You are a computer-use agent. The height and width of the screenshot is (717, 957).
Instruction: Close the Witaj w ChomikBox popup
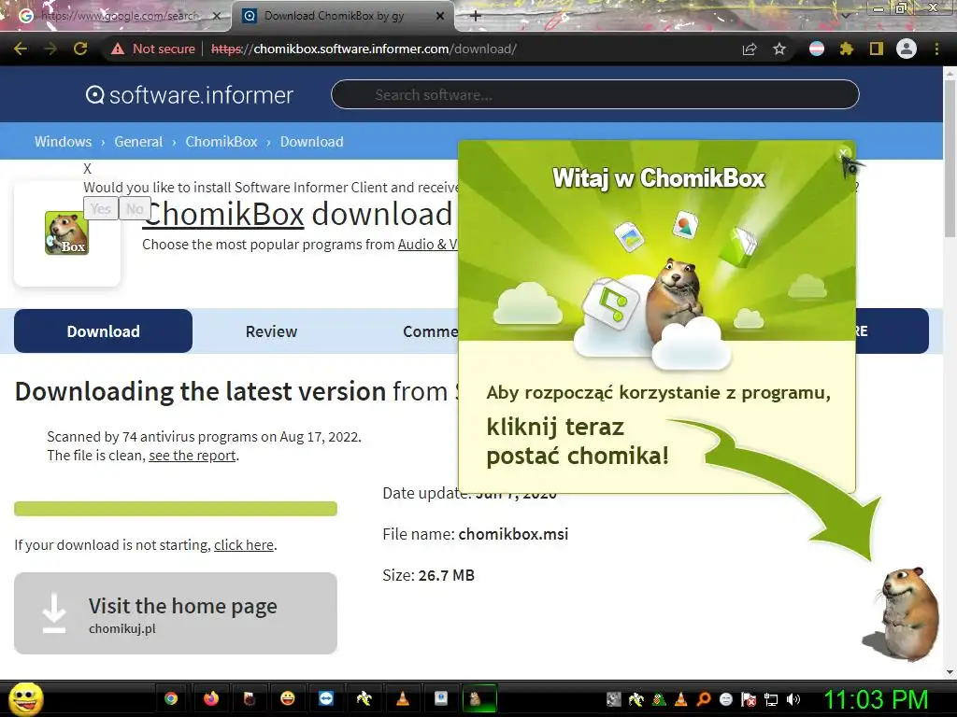point(844,152)
